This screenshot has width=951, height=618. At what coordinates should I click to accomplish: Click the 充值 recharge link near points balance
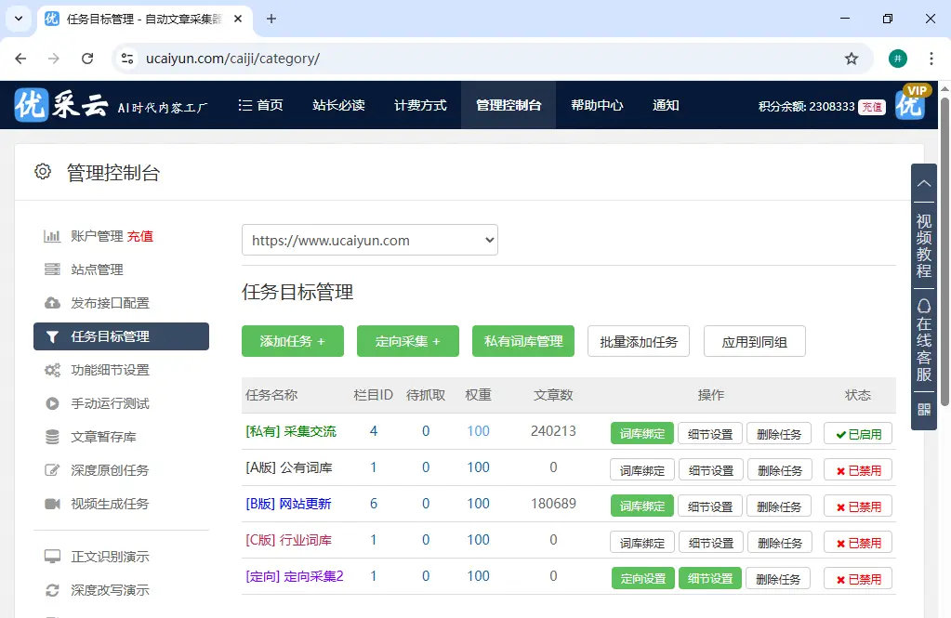coord(873,106)
